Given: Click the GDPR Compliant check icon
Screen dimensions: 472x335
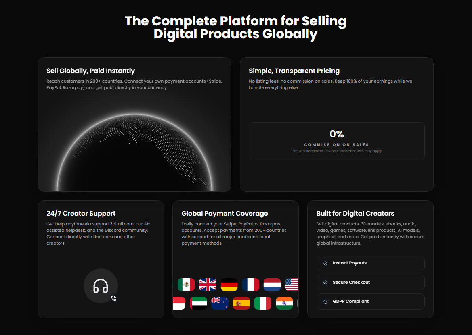Looking at the screenshot, I should [x=325, y=302].
